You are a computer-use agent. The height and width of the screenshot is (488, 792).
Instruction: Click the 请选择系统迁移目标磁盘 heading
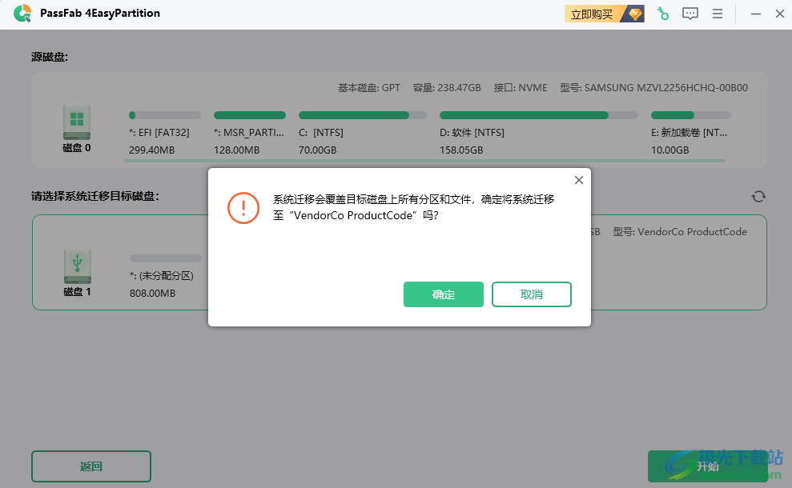[x=95, y=196]
